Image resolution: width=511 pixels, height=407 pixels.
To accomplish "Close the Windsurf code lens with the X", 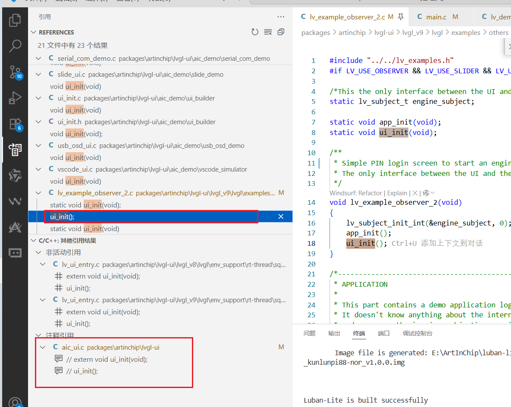I will coord(415,193).
